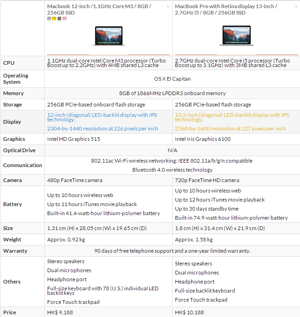
Task: Select the CPU row label
Action: click(x=9, y=63)
